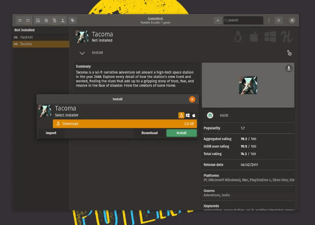Click the Tacoma cover in Install dialog

[x=45, y=111]
